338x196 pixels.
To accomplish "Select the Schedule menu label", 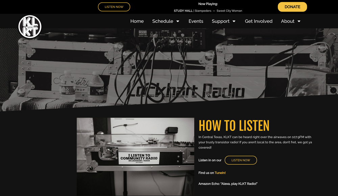I will click(163, 21).
